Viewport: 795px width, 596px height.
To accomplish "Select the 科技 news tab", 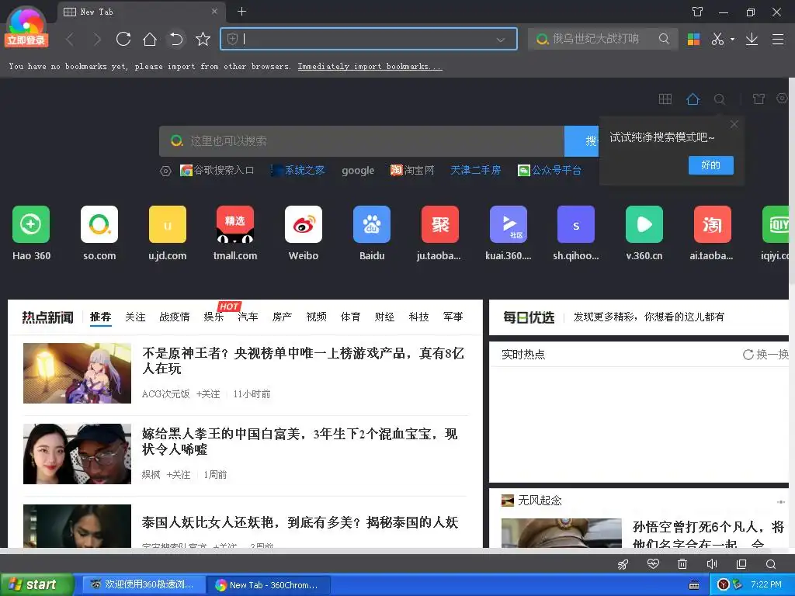I will point(418,317).
